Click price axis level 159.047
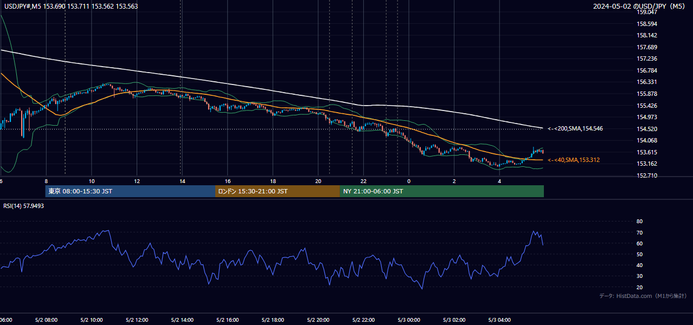This screenshot has height=325, width=693. (647, 12)
